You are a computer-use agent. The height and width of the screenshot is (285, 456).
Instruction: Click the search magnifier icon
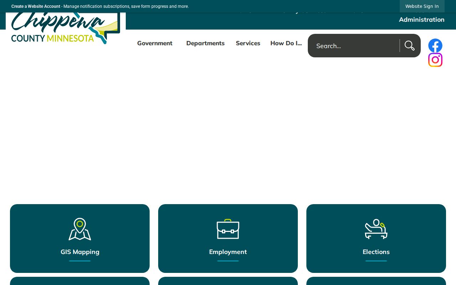(410, 46)
